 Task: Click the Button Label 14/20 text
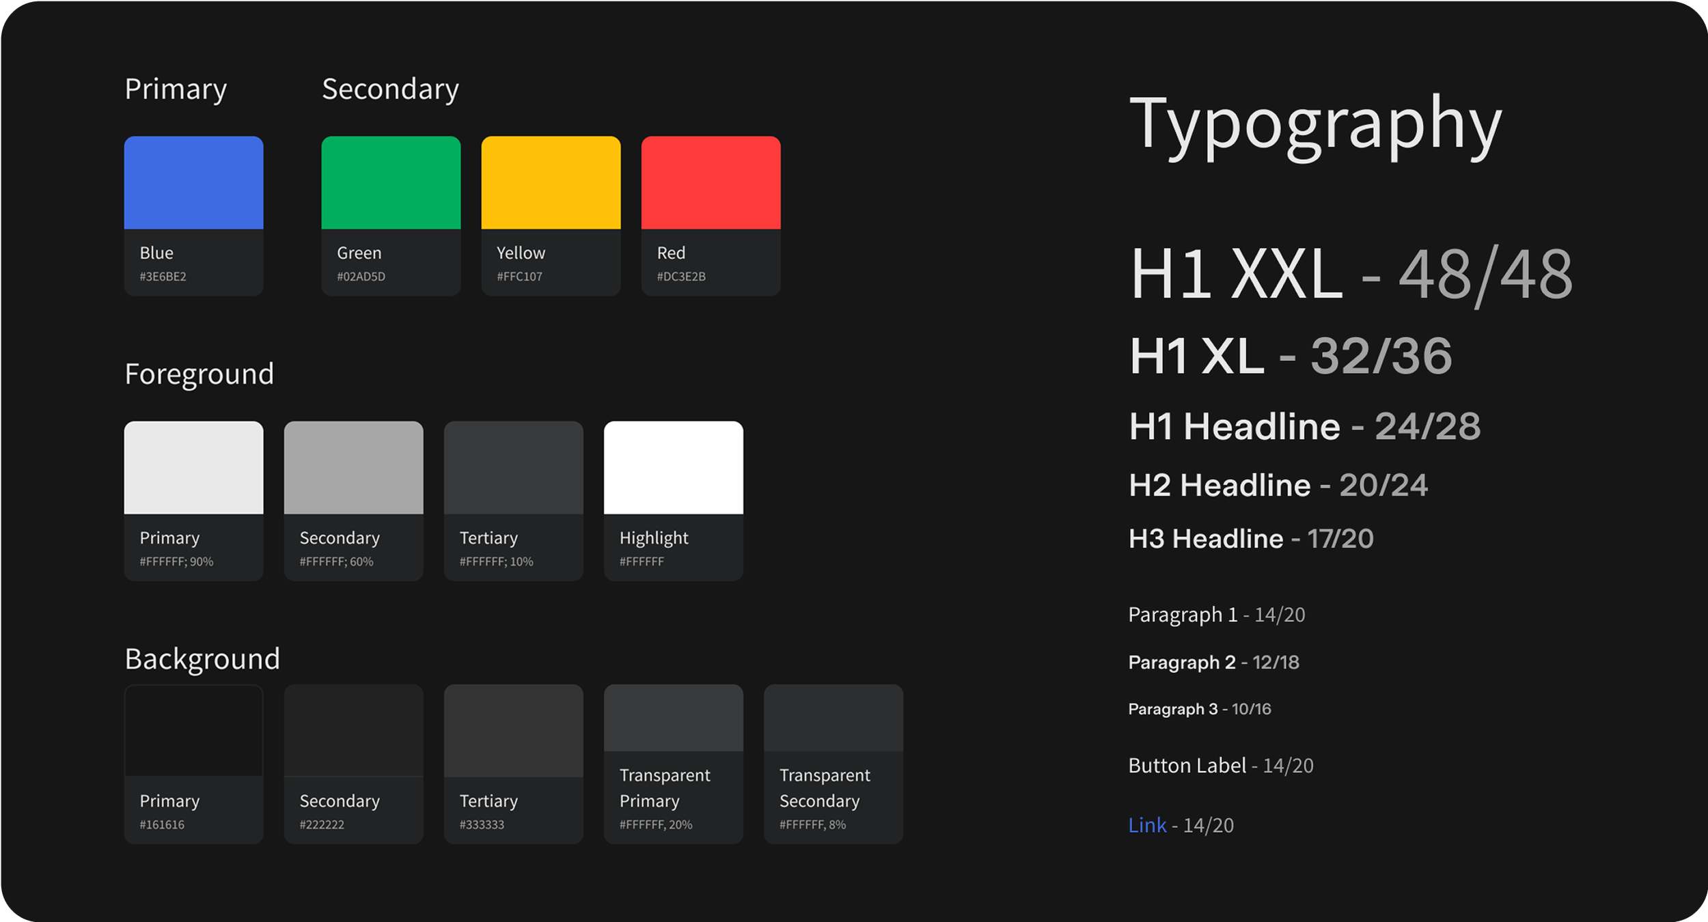(x=1220, y=766)
